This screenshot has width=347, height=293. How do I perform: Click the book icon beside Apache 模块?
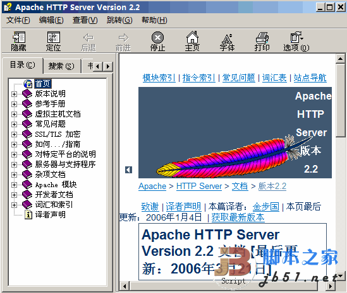(27, 185)
